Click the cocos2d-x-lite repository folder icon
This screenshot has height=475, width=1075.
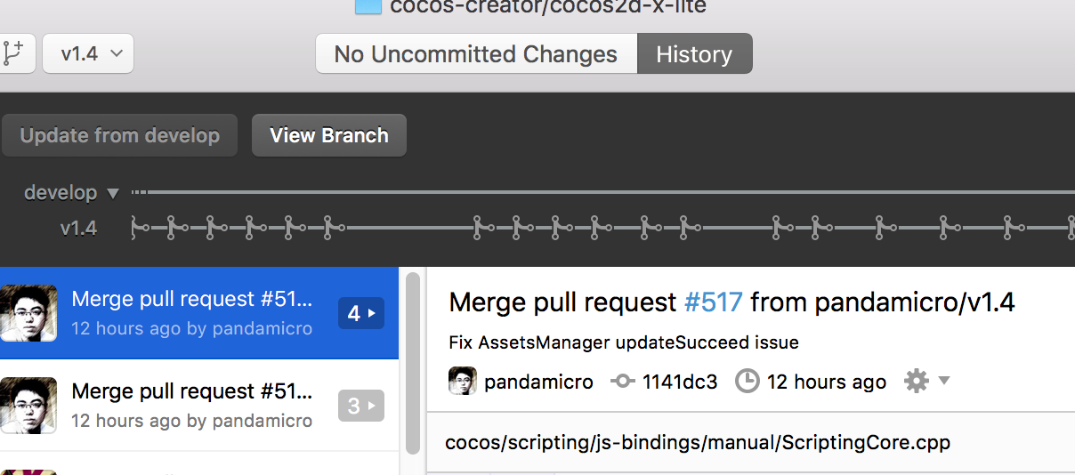pyautogui.click(x=368, y=6)
